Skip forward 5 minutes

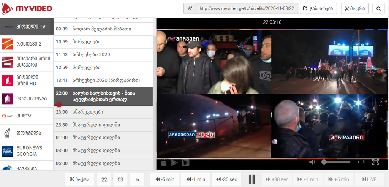click(338, 179)
